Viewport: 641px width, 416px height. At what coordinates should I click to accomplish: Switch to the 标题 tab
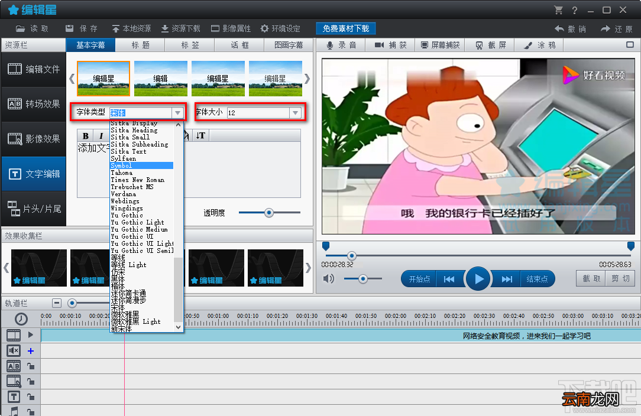click(x=140, y=45)
